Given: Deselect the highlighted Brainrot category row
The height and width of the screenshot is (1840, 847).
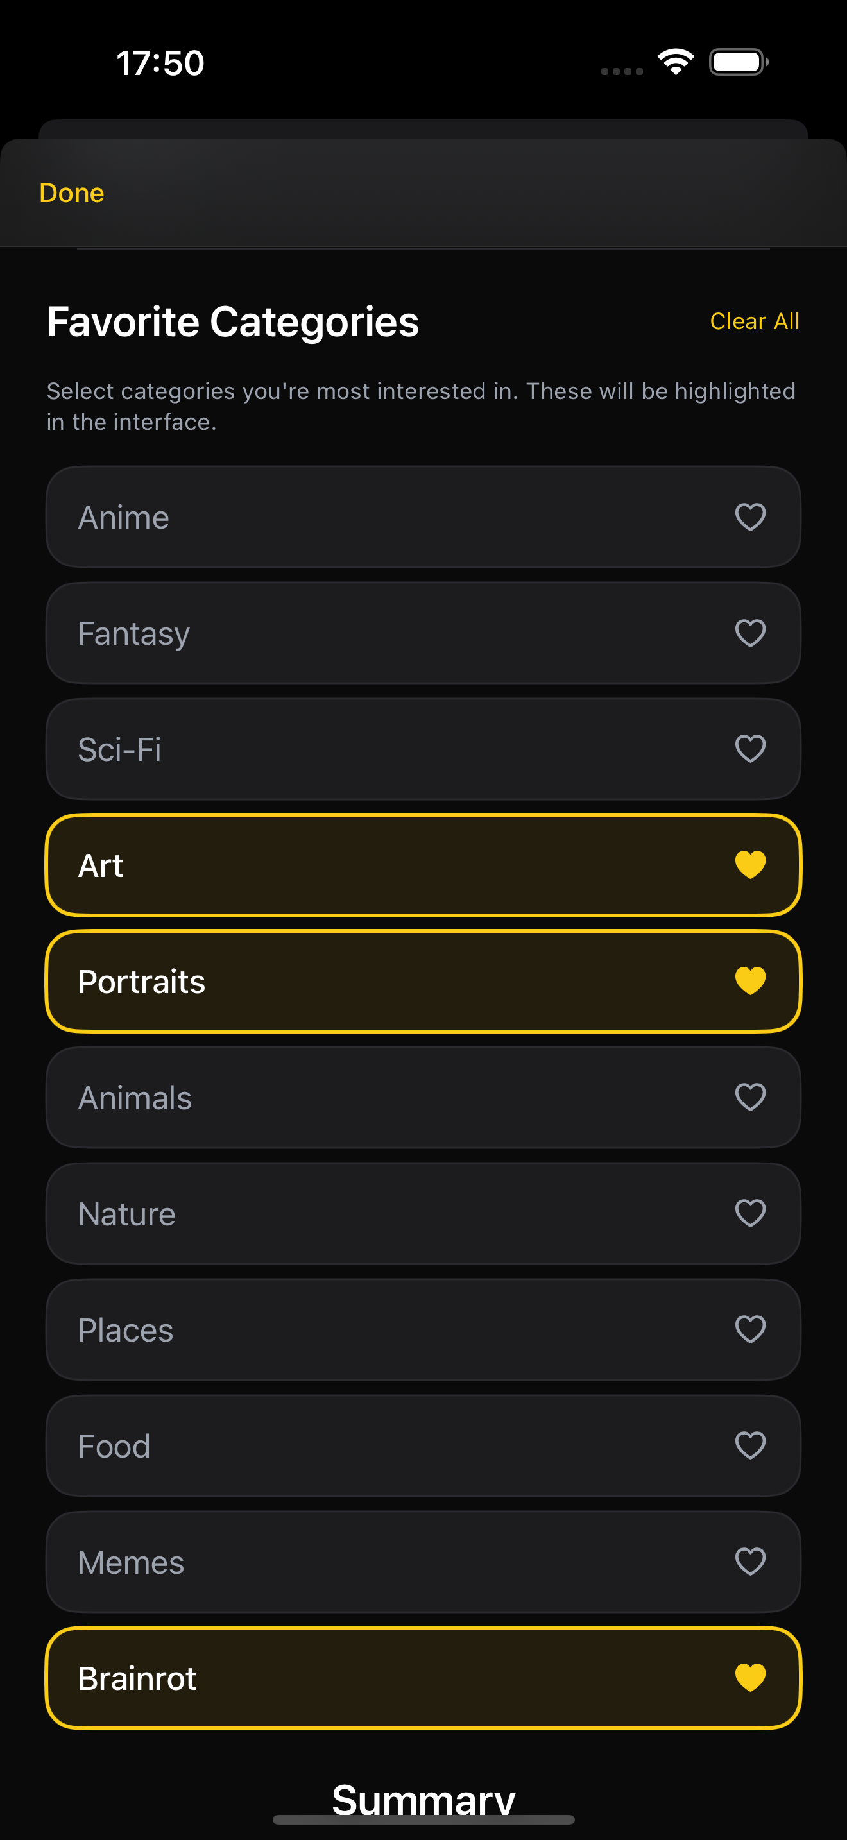Looking at the screenshot, I should pos(424,1678).
